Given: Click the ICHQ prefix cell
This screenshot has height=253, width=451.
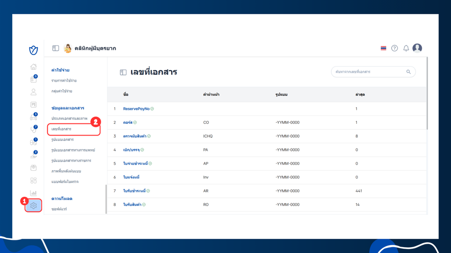Looking at the screenshot, I should tap(208, 136).
